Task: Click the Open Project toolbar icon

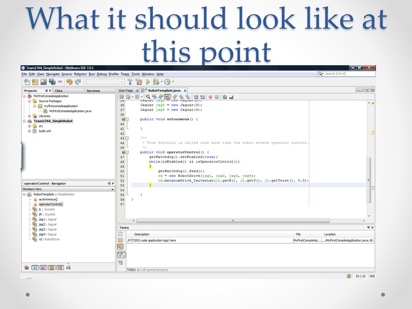Action: coord(44,82)
